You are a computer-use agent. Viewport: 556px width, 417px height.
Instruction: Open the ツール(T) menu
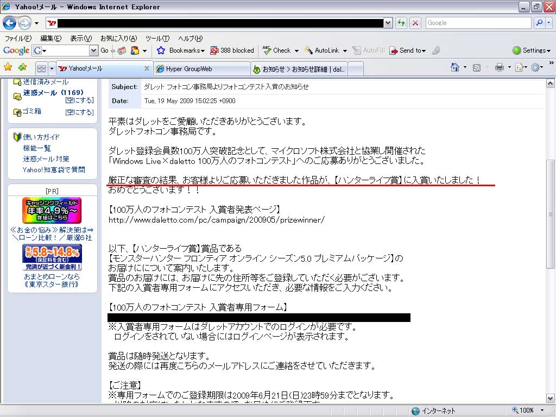[157, 39]
